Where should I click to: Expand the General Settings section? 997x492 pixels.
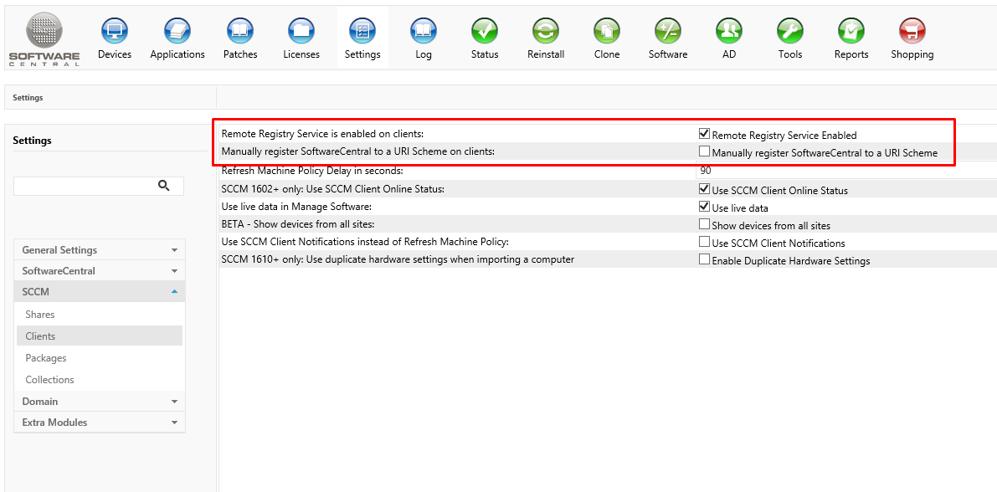(100, 250)
